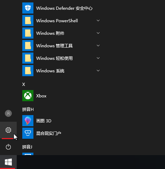The width and height of the screenshot is (165, 169).
Task: Open the 画图 3D paint icon
Action: coord(28,121)
